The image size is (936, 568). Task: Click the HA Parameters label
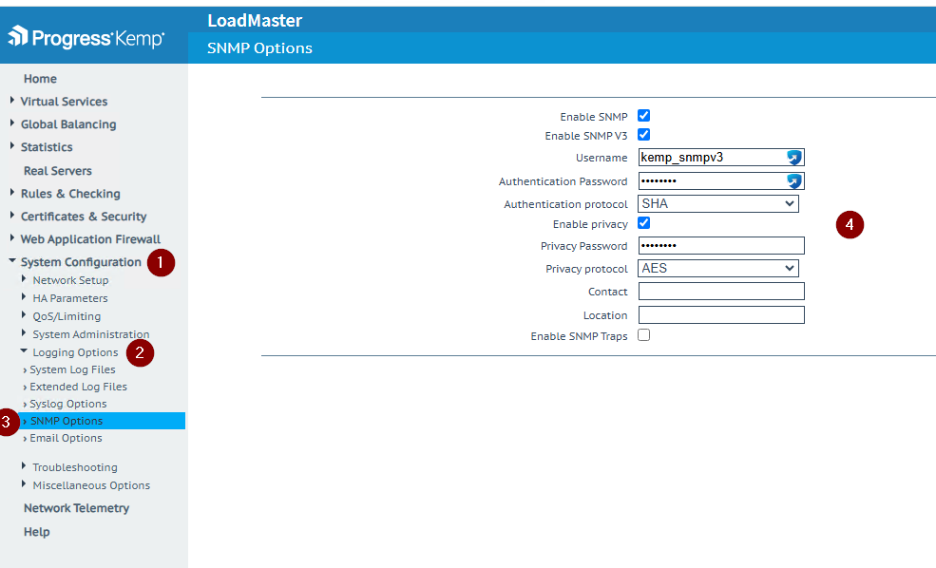click(70, 297)
